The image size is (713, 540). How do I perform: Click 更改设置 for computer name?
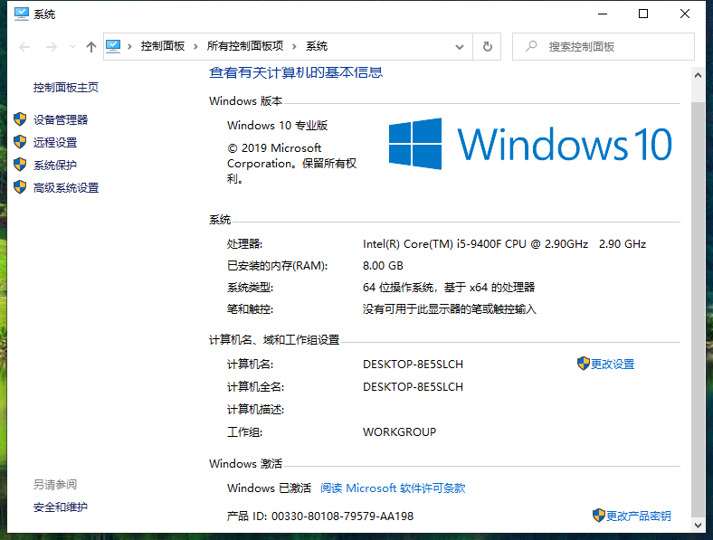612,365
